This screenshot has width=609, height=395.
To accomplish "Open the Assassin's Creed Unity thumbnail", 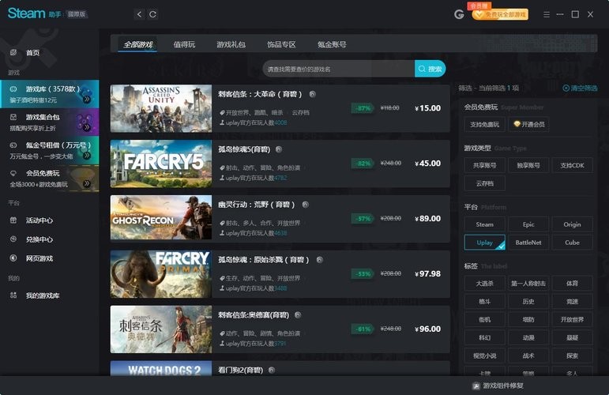I will 161,108.
